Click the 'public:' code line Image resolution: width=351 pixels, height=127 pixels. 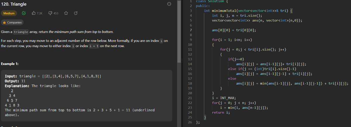click(203, 6)
